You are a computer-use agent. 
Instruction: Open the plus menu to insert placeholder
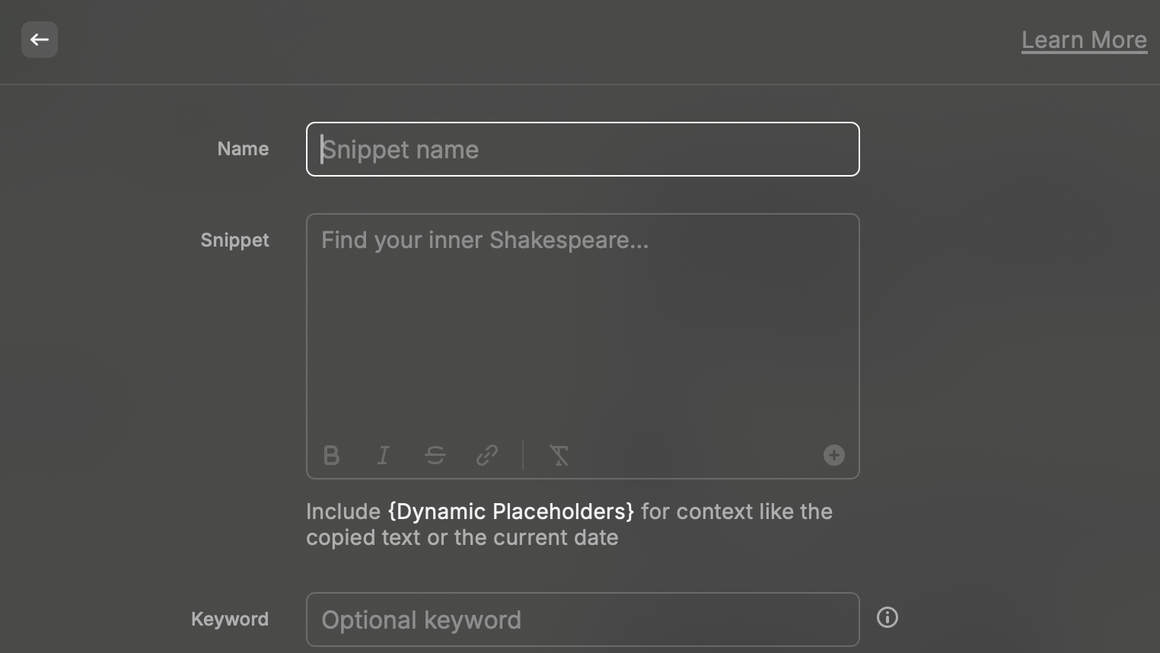(834, 455)
